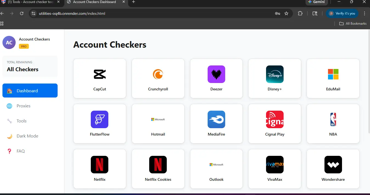Open the NBA logo icon

pyautogui.click(x=333, y=119)
